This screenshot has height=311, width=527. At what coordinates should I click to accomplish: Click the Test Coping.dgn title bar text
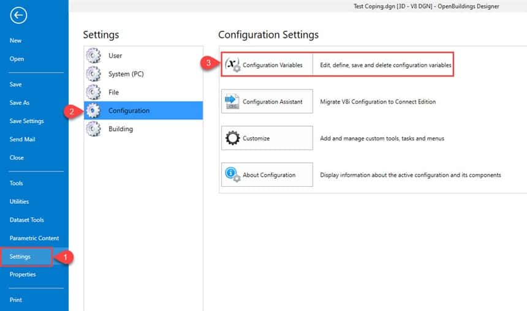pyautogui.click(x=426, y=6)
